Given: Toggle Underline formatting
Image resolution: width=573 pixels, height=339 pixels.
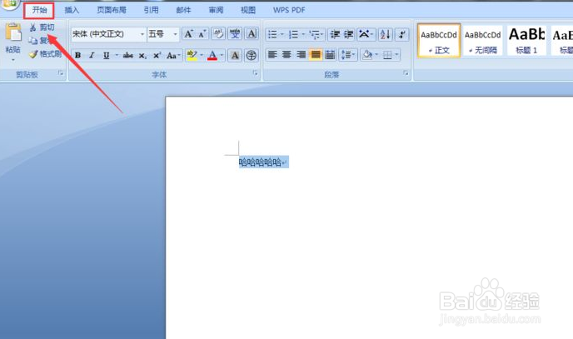Looking at the screenshot, I should [106, 55].
